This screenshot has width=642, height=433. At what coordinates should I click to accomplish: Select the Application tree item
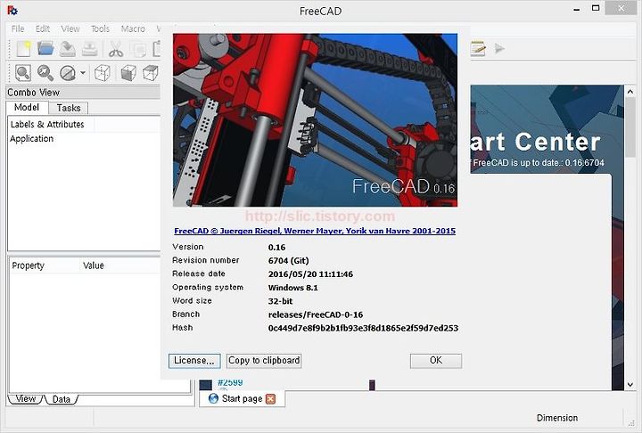pos(31,139)
